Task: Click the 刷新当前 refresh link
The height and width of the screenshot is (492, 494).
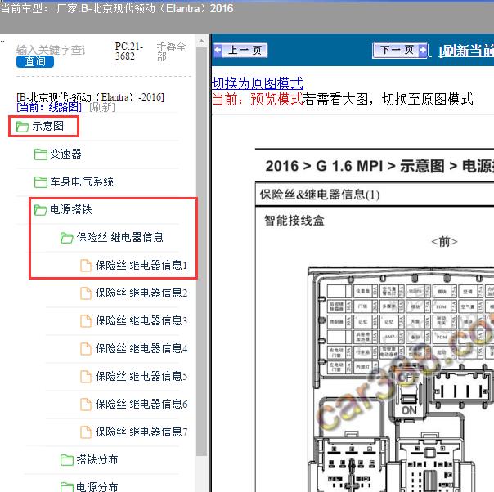Action: click(466, 51)
